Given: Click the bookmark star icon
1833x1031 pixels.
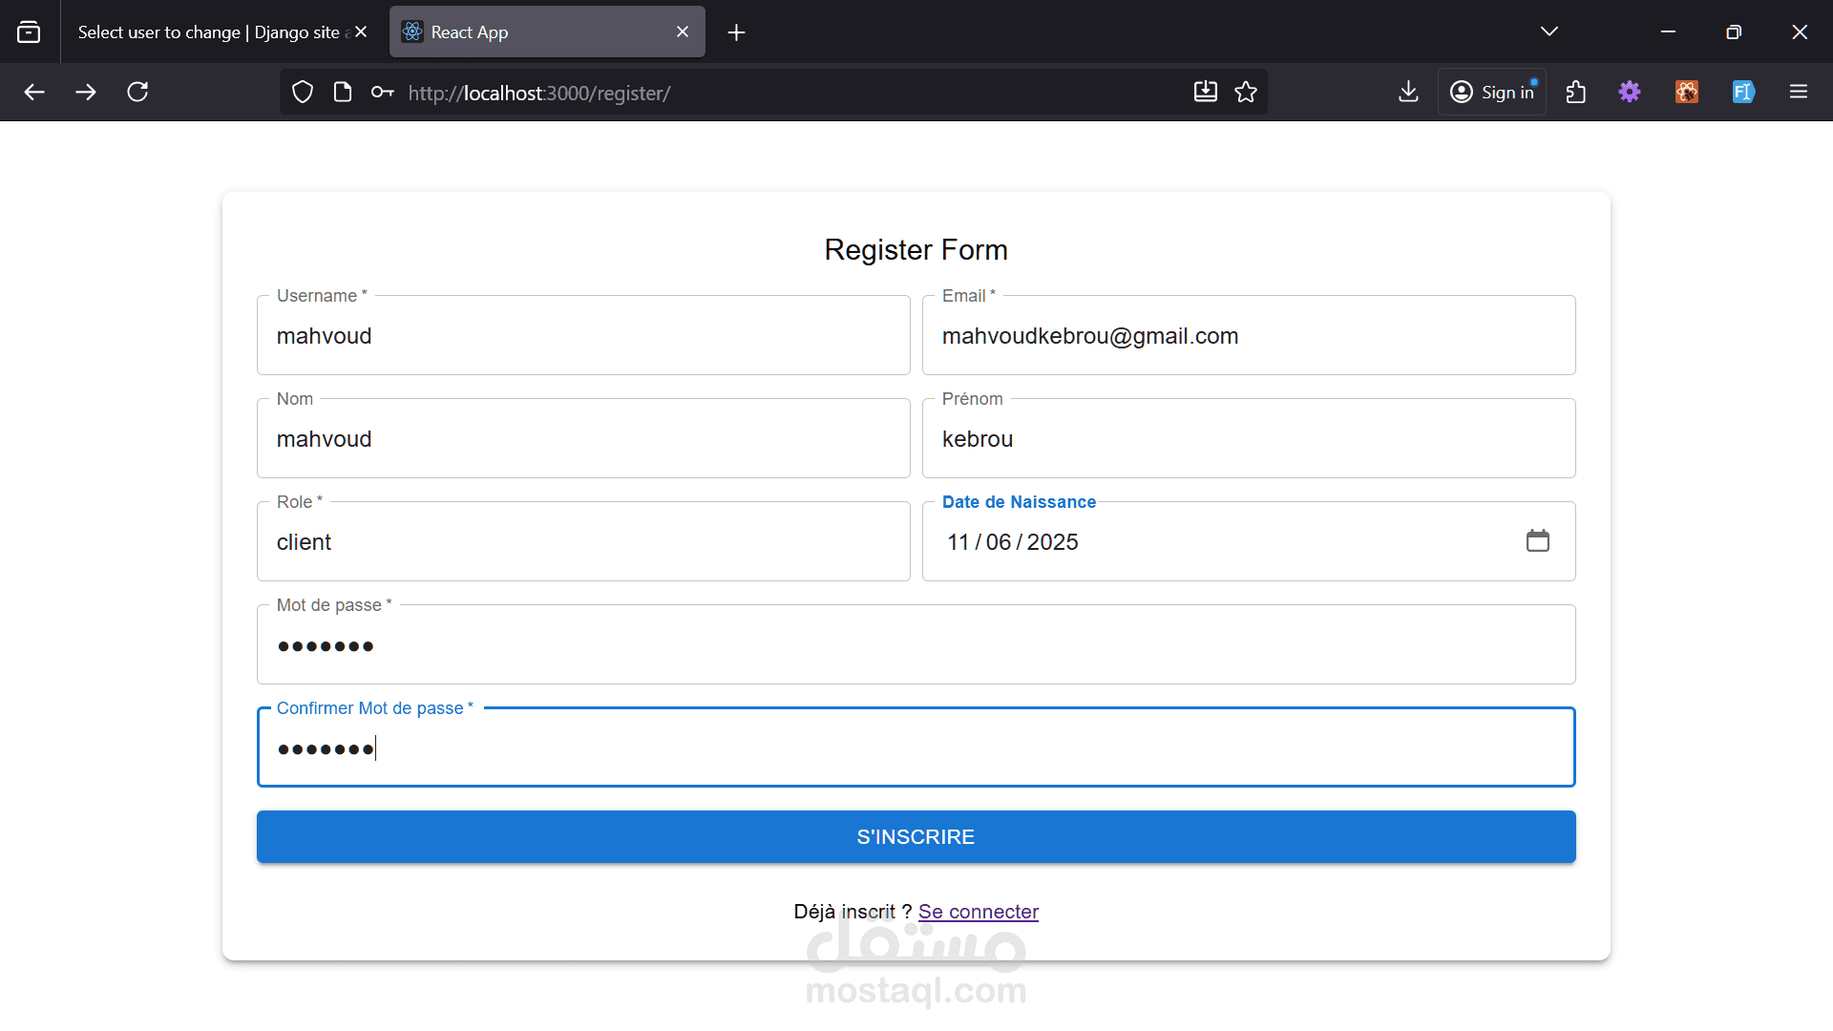Looking at the screenshot, I should pos(1246,93).
